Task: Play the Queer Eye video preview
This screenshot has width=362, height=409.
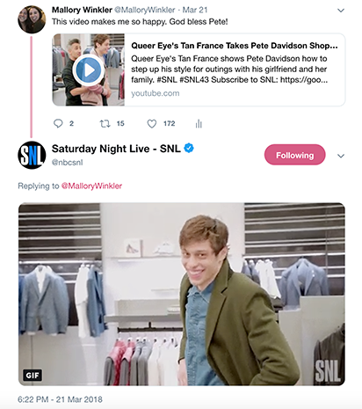Action: (89, 70)
